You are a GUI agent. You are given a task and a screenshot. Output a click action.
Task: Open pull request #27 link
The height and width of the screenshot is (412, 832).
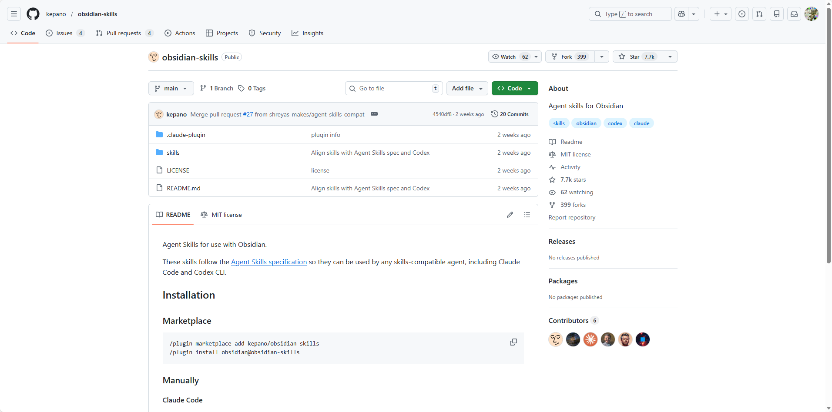tap(248, 114)
